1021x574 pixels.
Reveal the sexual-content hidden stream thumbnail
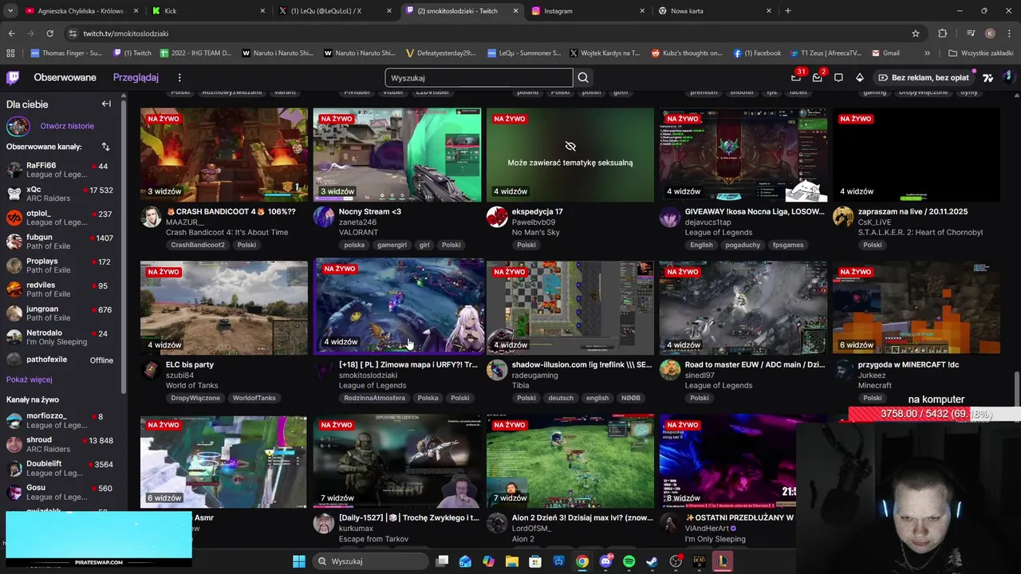click(570, 155)
